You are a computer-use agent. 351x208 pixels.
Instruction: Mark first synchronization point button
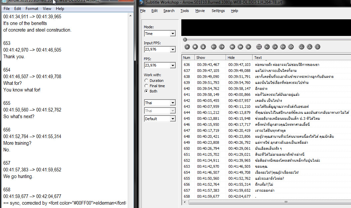pyautogui.click(x=301, y=47)
